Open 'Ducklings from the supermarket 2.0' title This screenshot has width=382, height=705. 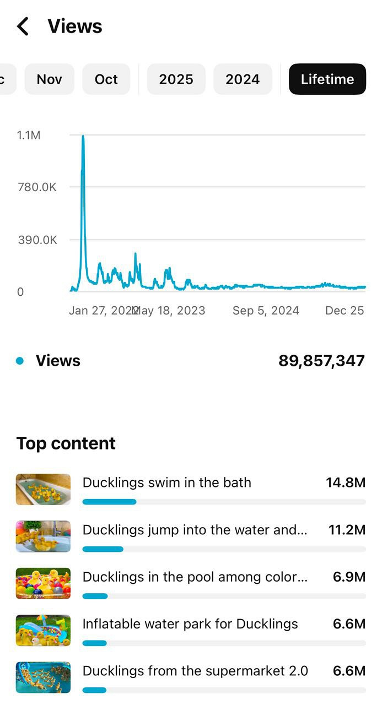195,671
